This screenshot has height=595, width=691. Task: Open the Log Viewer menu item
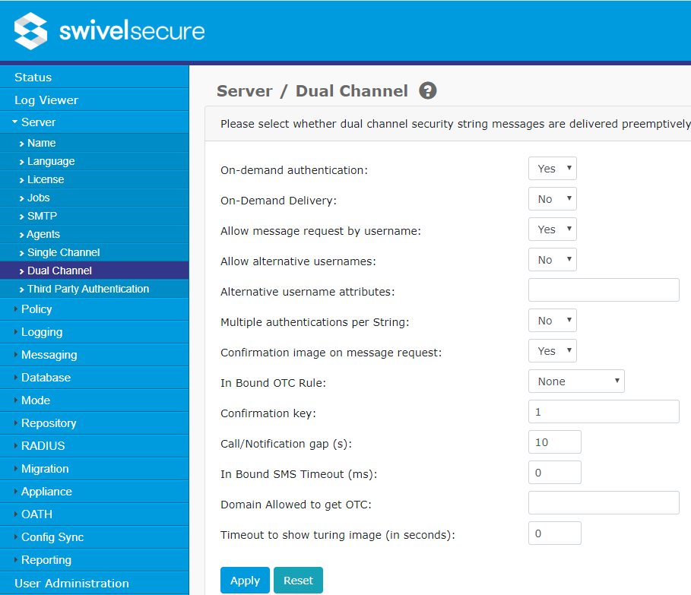46,100
